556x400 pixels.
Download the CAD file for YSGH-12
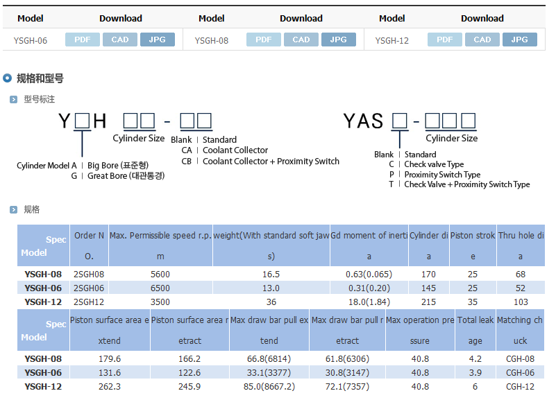[482, 40]
